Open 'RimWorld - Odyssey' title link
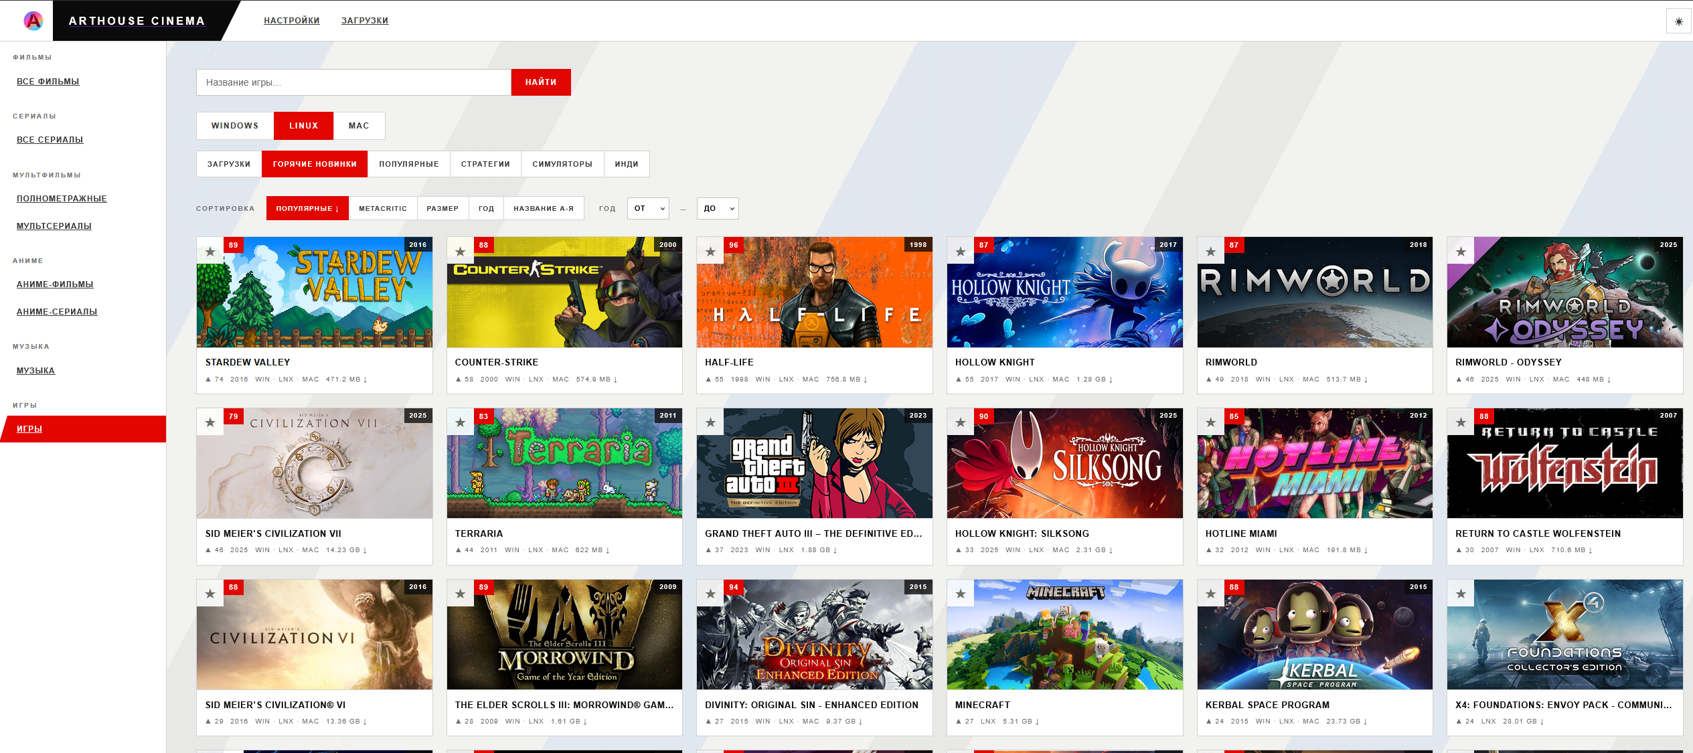 (1509, 362)
